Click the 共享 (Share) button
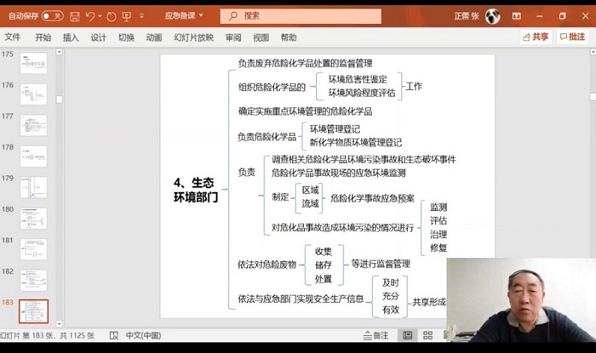Viewport: 596px width, 353px height. point(536,37)
